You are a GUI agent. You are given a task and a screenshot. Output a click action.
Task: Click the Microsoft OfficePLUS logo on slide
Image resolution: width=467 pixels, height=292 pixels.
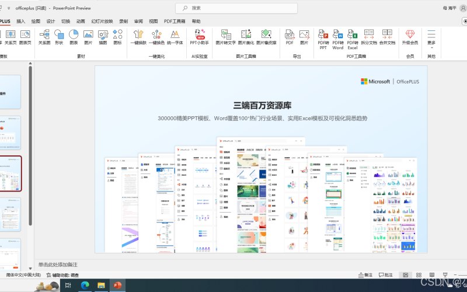click(x=390, y=81)
